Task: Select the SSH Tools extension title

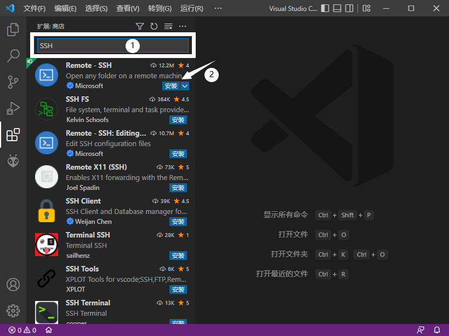Action: pyautogui.click(x=82, y=269)
